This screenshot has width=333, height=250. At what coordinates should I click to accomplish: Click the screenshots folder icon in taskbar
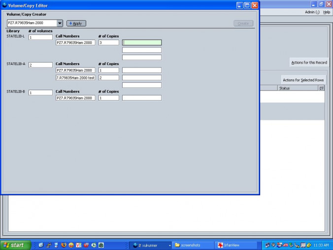click(177, 245)
